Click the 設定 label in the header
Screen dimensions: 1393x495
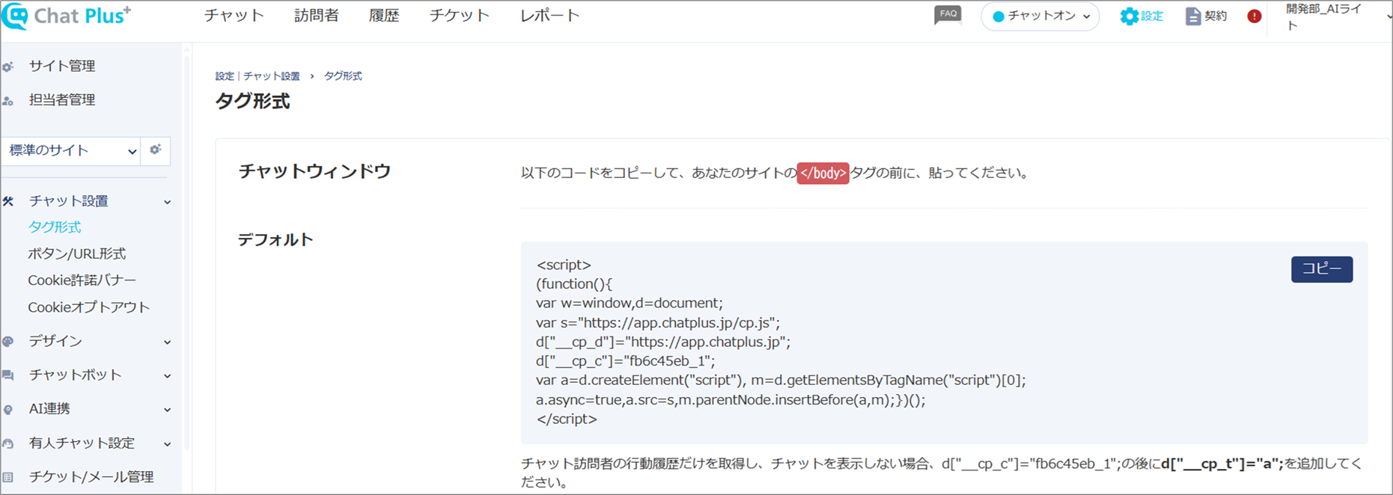coord(1152,16)
